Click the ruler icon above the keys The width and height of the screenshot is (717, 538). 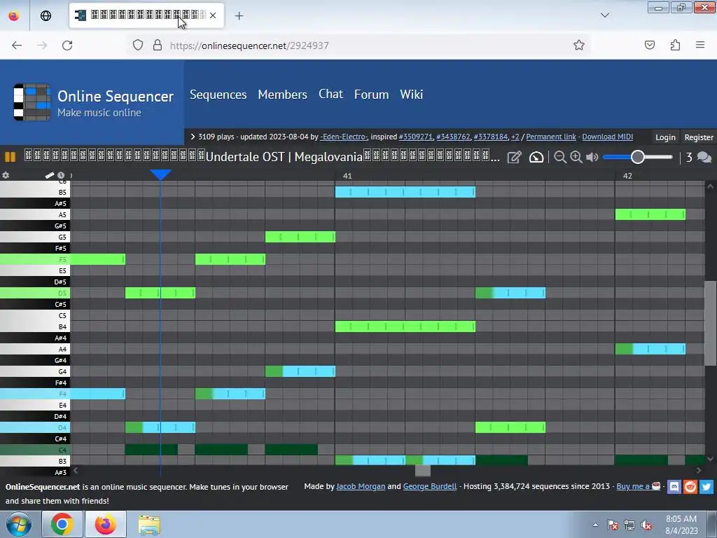click(x=50, y=175)
